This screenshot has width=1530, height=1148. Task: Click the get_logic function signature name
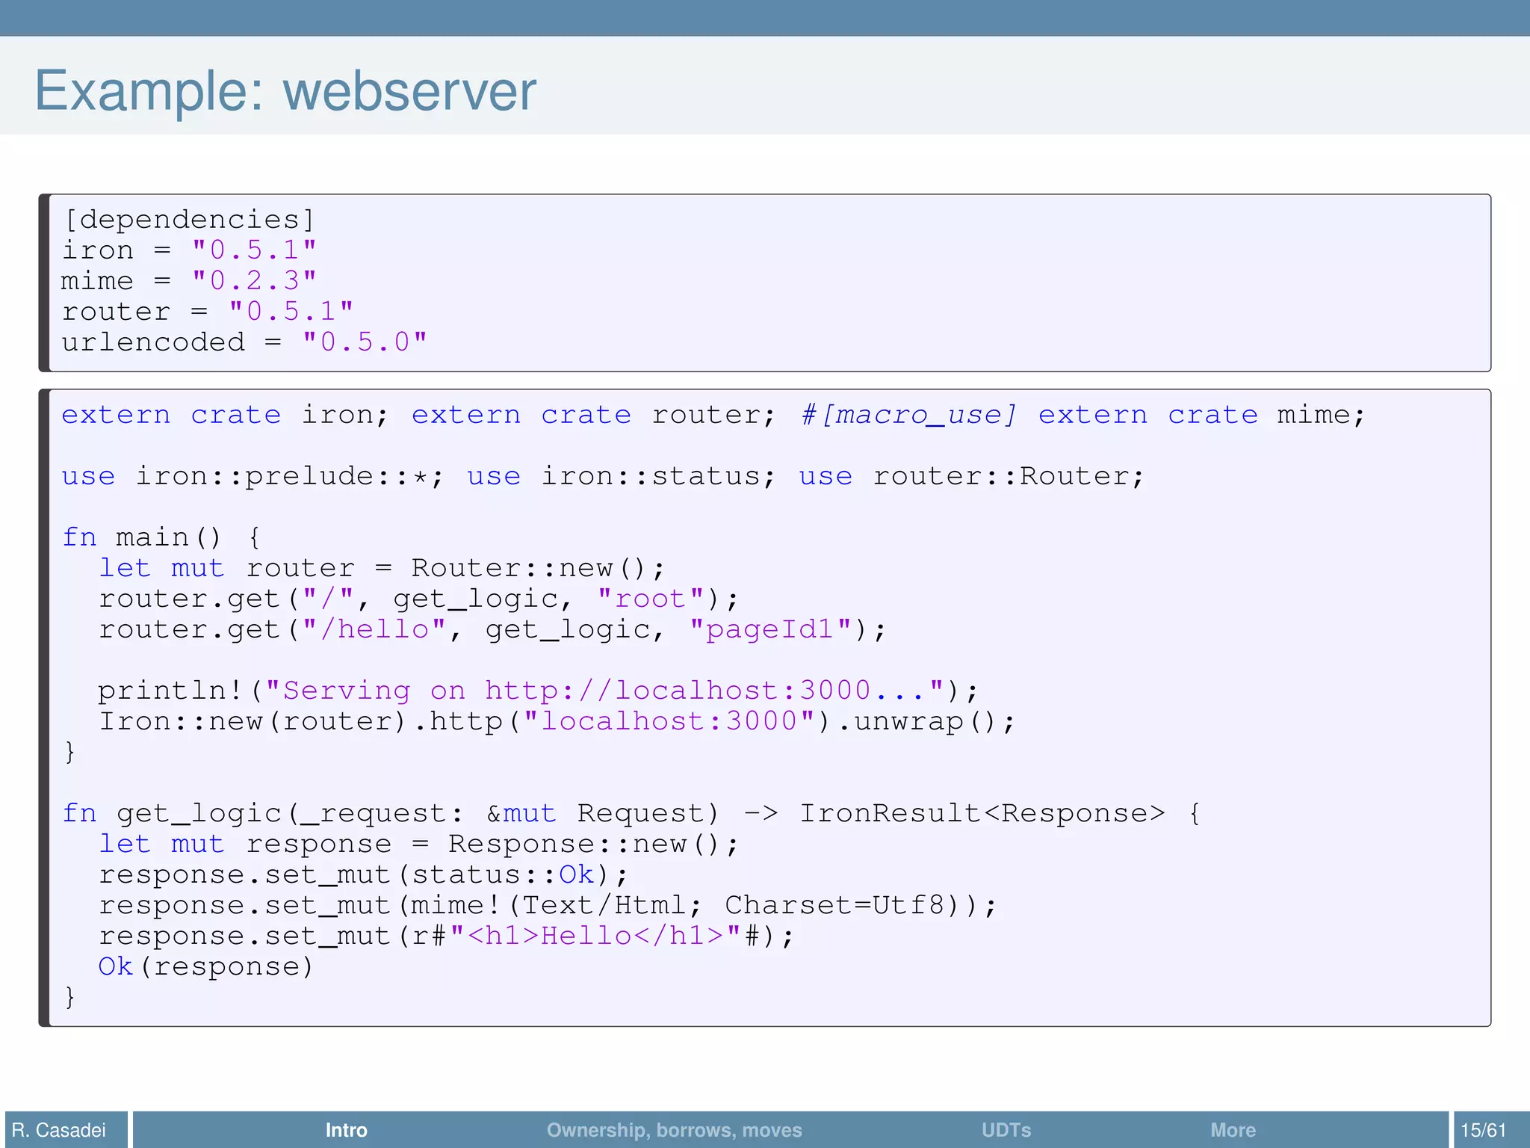click(x=199, y=813)
